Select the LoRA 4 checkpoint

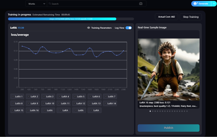click(x=64, y=96)
